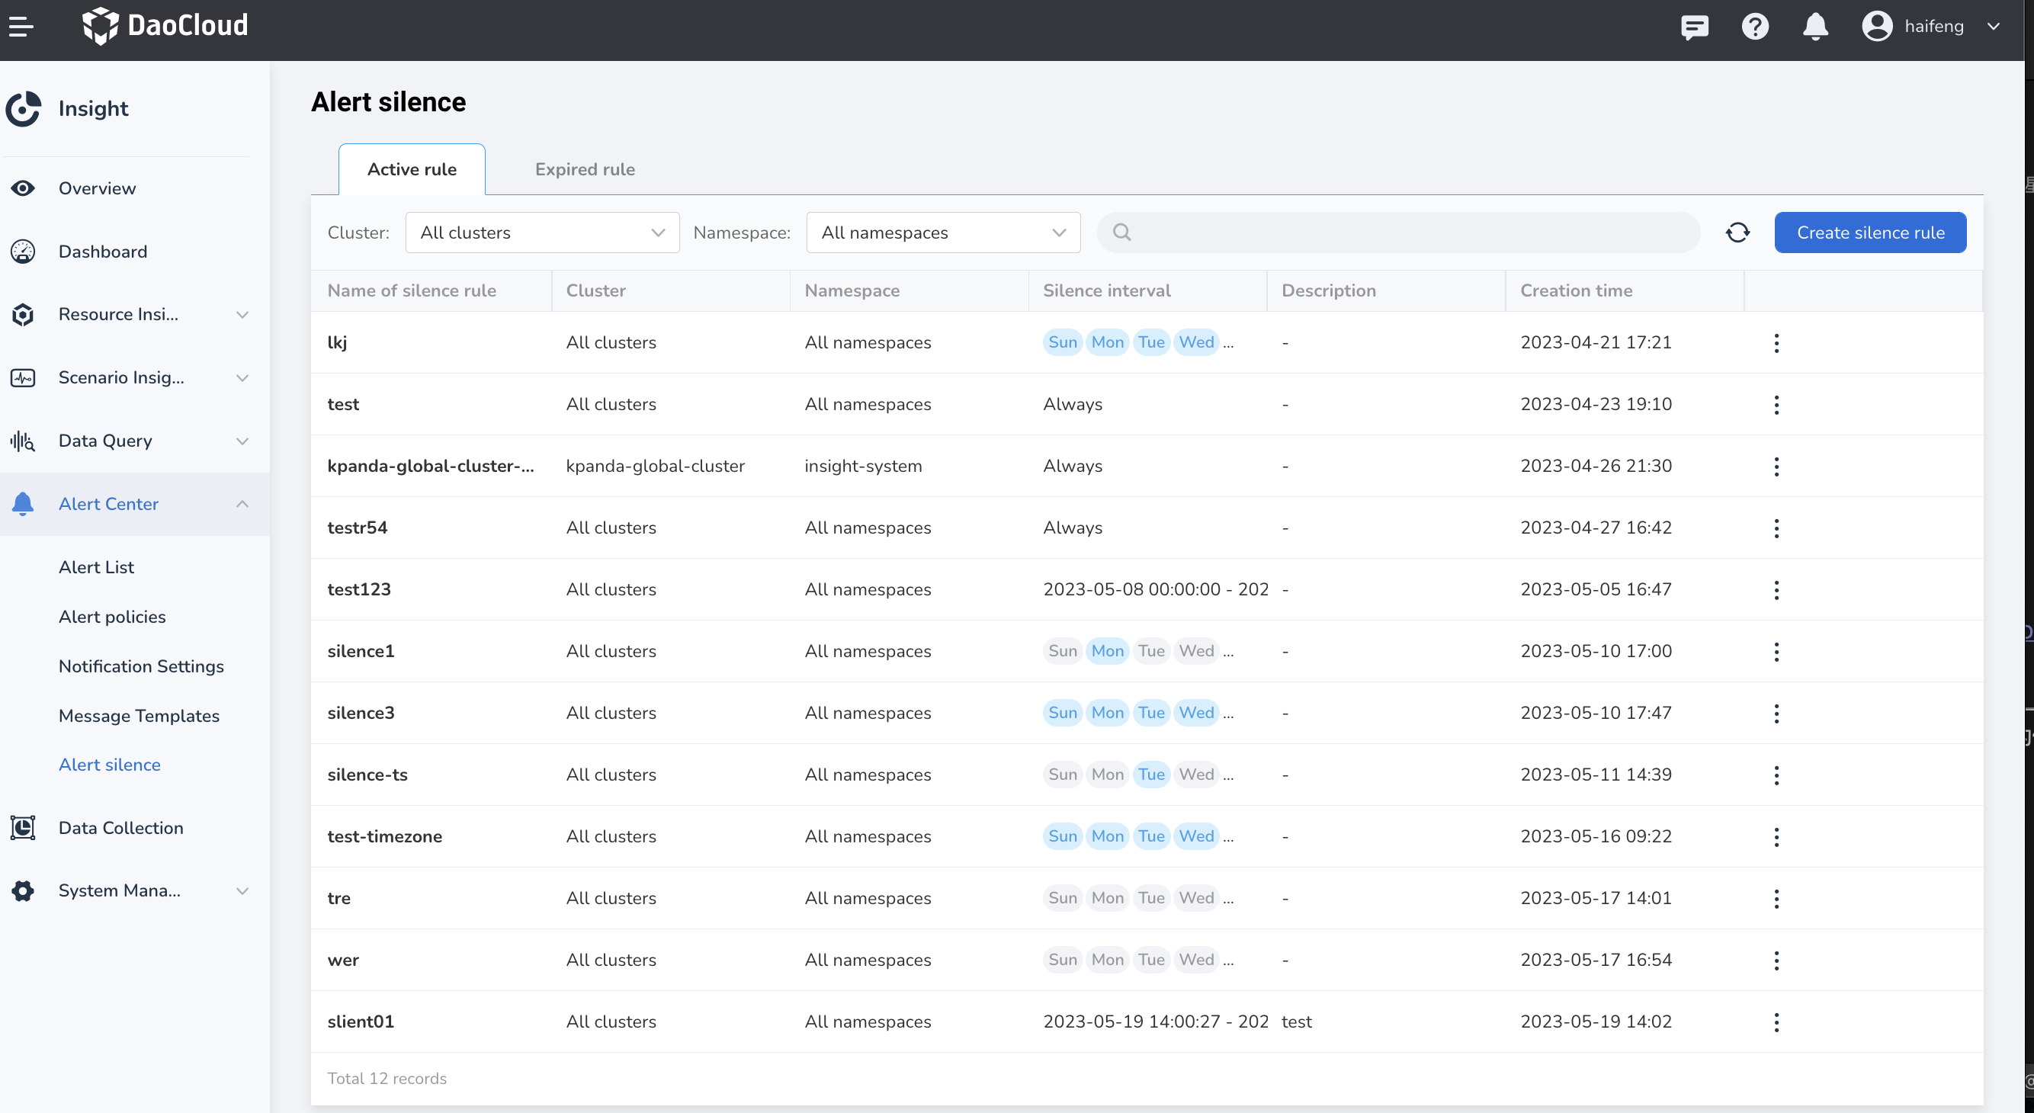This screenshot has width=2034, height=1113.
Task: Click the Alert Center bell icon
Action: point(23,504)
